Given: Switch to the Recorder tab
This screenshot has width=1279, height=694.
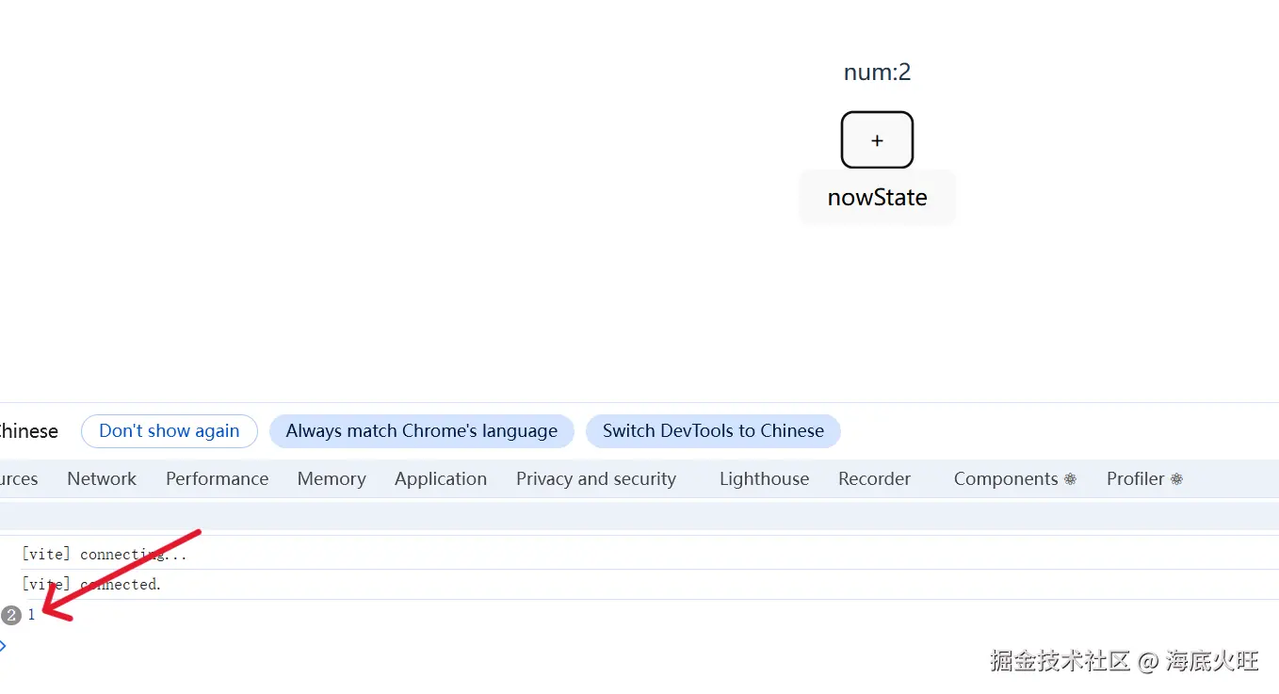Looking at the screenshot, I should click(x=874, y=479).
